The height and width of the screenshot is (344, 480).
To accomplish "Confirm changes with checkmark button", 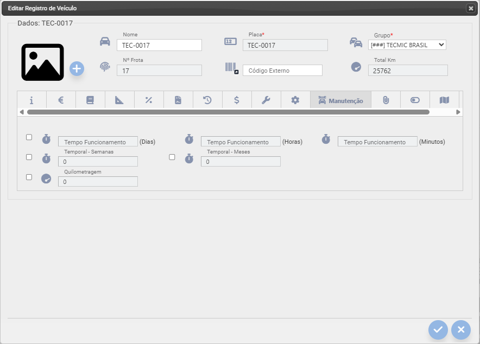I will tap(438, 330).
